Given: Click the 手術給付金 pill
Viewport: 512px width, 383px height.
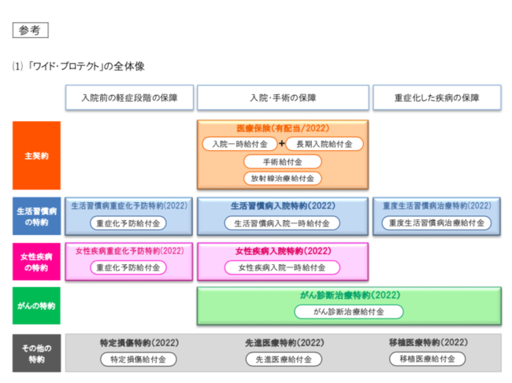Looking at the screenshot, I should [x=283, y=161].
